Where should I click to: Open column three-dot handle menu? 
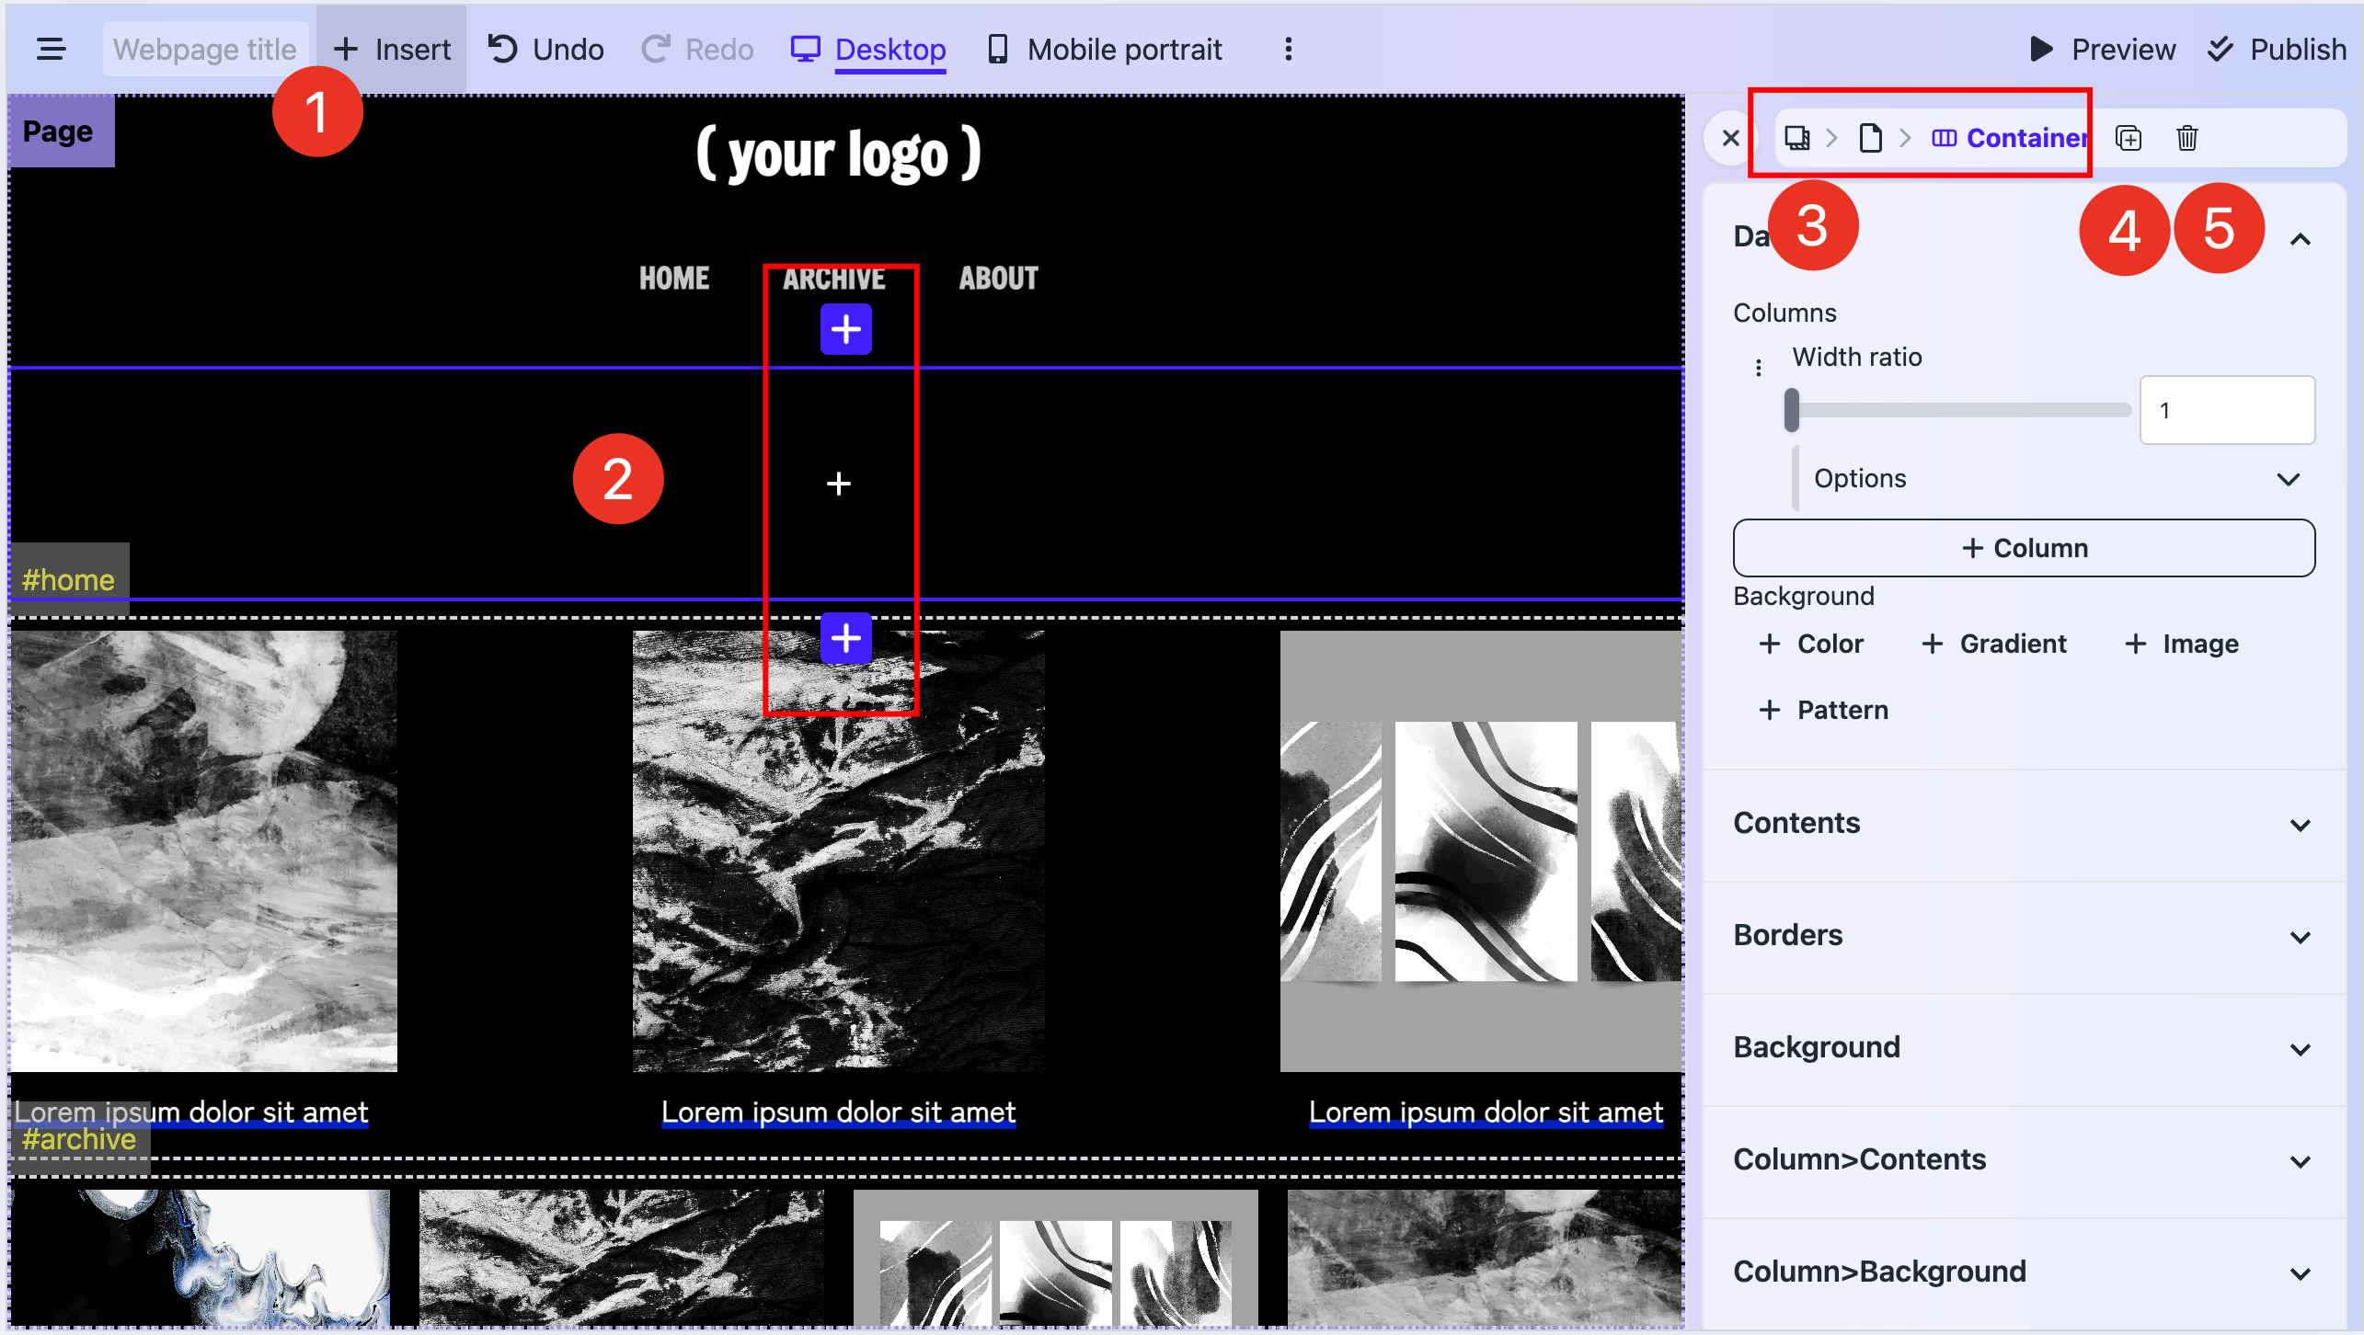tap(1759, 368)
